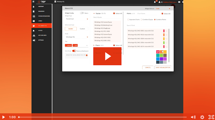Toggle the Query switch

pos(82,13)
